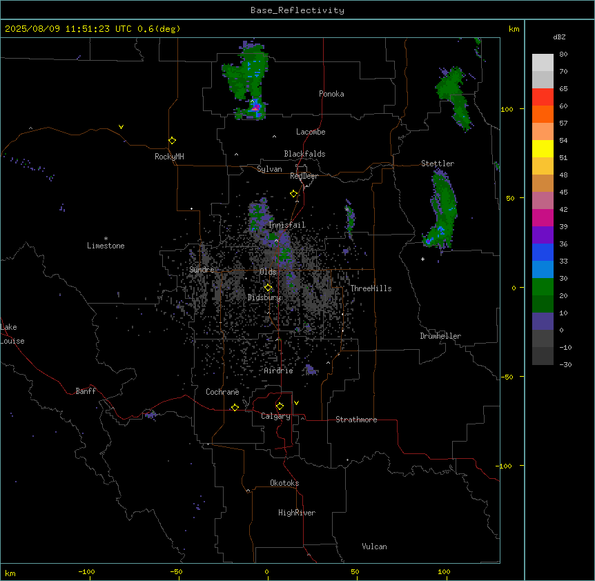Image resolution: width=595 pixels, height=581 pixels.
Task: Select the slate purple legend swatch below 10
Action: click(543, 322)
